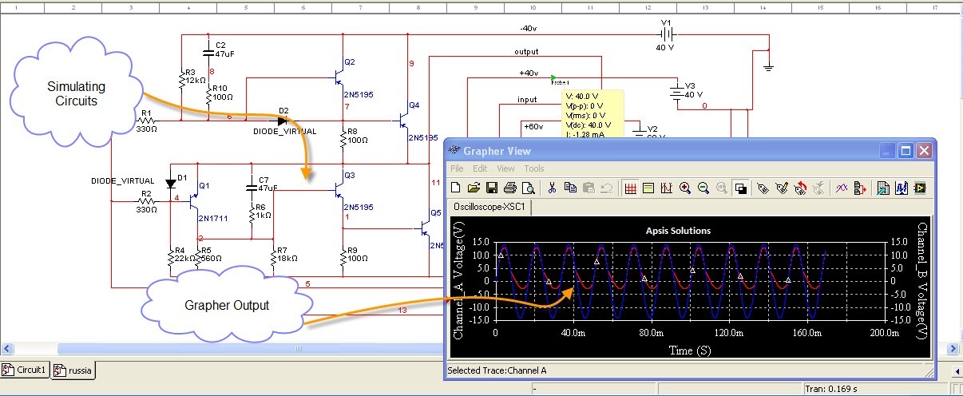Open the File menu in Grapher View

point(457,168)
